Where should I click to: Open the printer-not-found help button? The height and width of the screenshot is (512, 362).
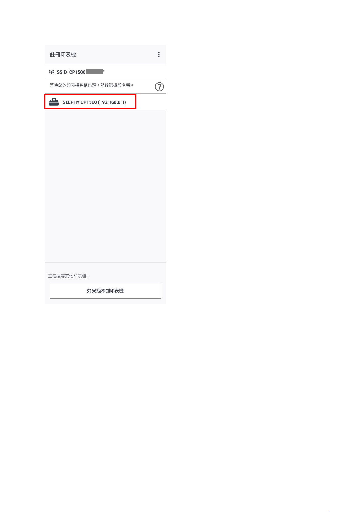tap(105, 291)
